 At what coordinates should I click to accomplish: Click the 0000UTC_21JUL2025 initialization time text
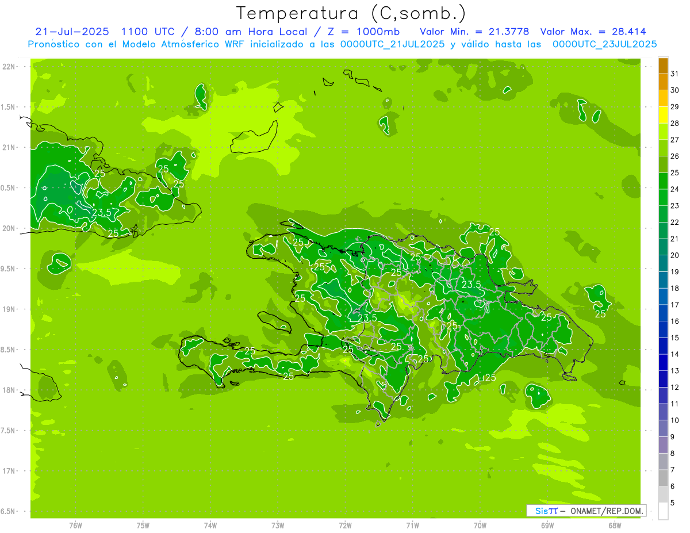(x=393, y=44)
